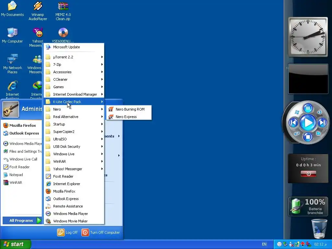Click the Administrator guitar user picture

click(11, 109)
